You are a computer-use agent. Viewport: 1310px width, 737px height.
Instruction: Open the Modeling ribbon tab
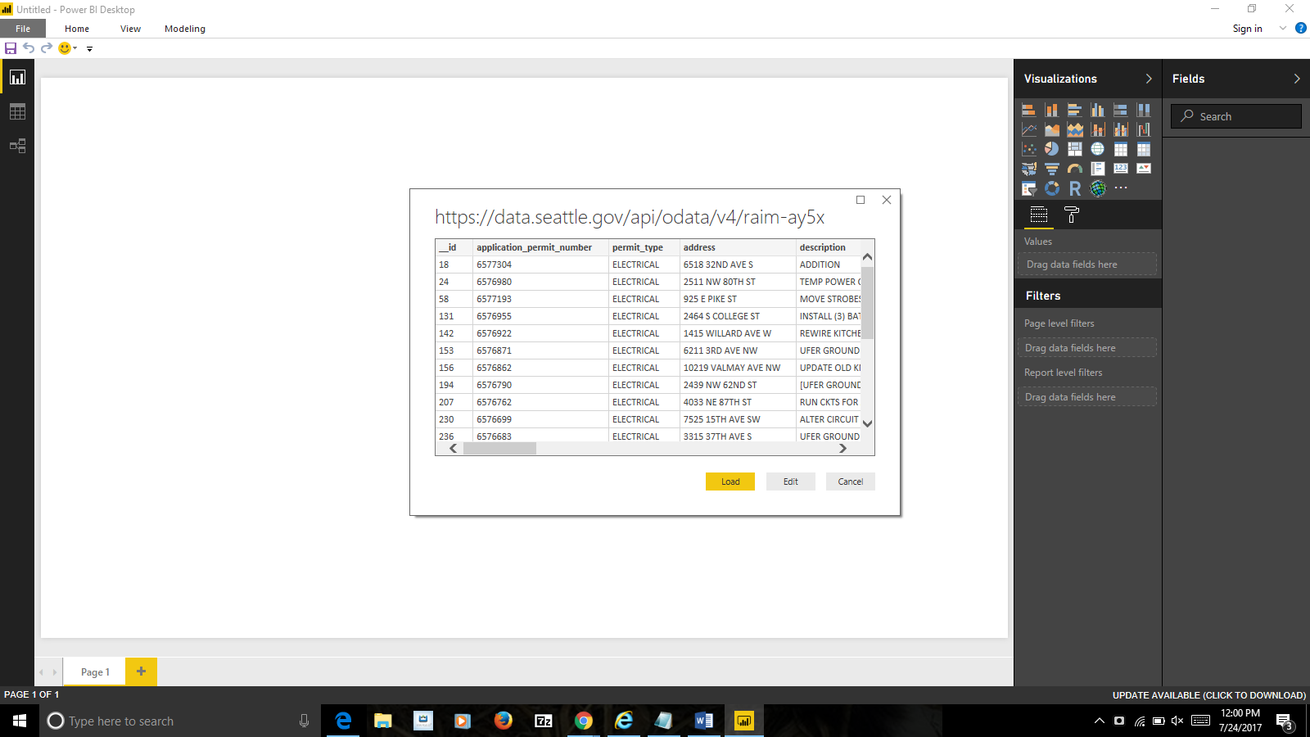click(x=185, y=29)
